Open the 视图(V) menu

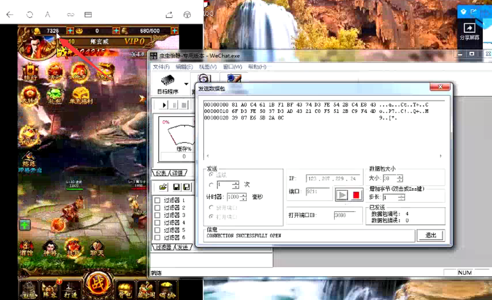click(x=208, y=67)
